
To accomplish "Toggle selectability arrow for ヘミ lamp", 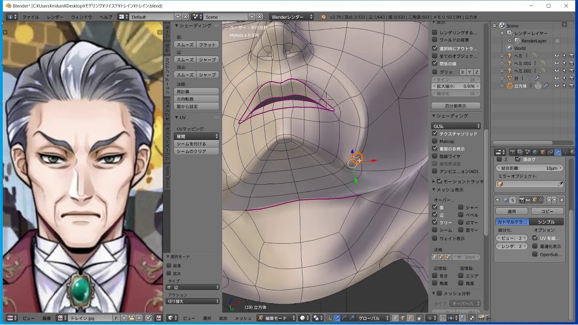I will click(x=564, y=56).
